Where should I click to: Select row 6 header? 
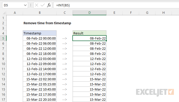(x=3, y=43)
